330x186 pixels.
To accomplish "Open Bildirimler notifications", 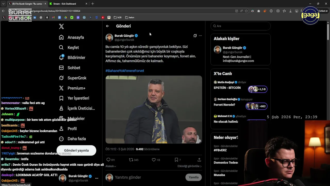I will pos(72,58).
